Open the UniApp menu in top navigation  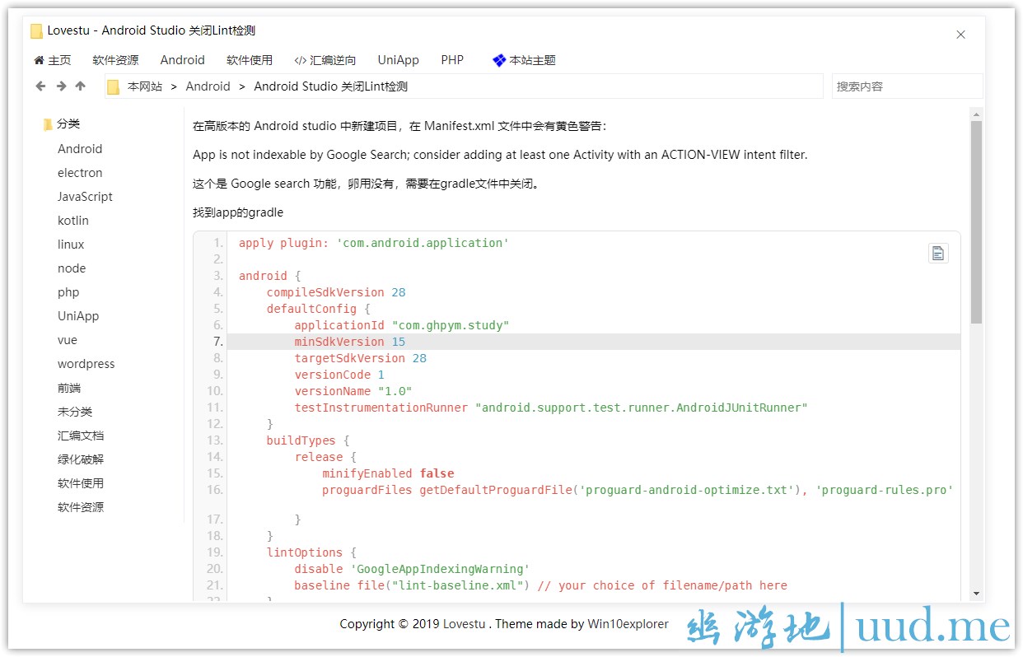pyautogui.click(x=398, y=60)
